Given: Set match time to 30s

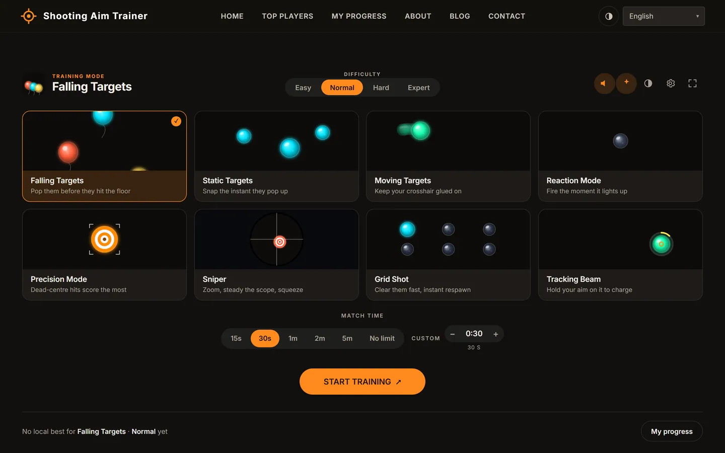Looking at the screenshot, I should click(265, 339).
